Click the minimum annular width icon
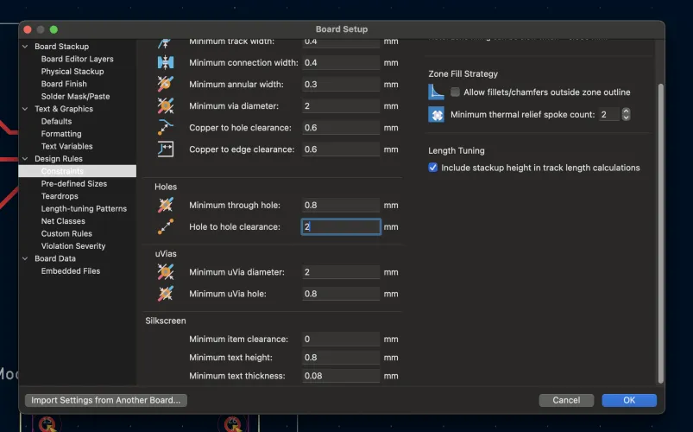This screenshot has height=432, width=693. [166, 84]
